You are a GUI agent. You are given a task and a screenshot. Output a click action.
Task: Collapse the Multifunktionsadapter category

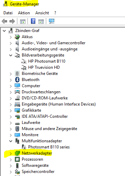coord(11,141)
